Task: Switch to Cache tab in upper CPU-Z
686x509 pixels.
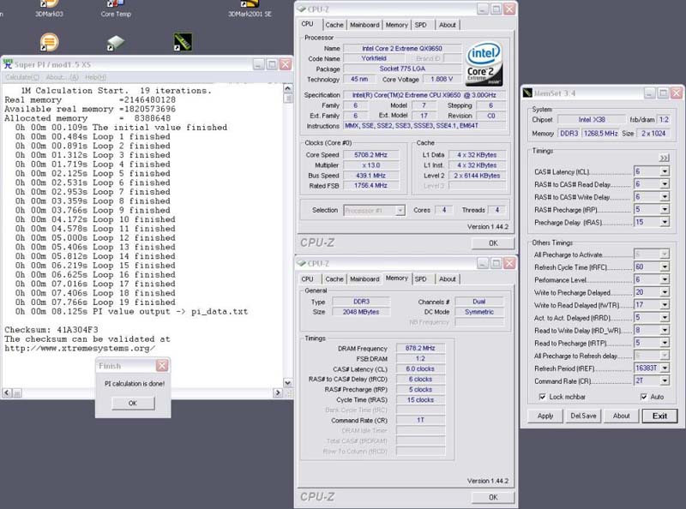Action: pyautogui.click(x=334, y=25)
